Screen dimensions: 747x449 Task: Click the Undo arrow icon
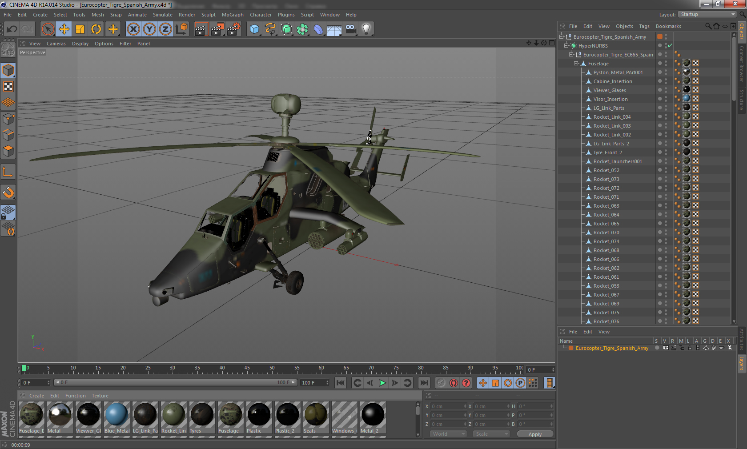(x=12, y=29)
